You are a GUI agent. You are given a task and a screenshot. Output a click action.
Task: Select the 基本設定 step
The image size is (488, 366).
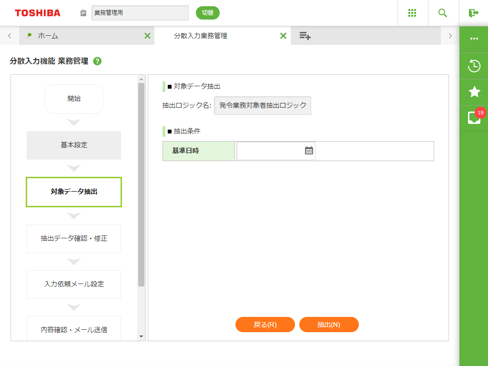[x=74, y=145]
